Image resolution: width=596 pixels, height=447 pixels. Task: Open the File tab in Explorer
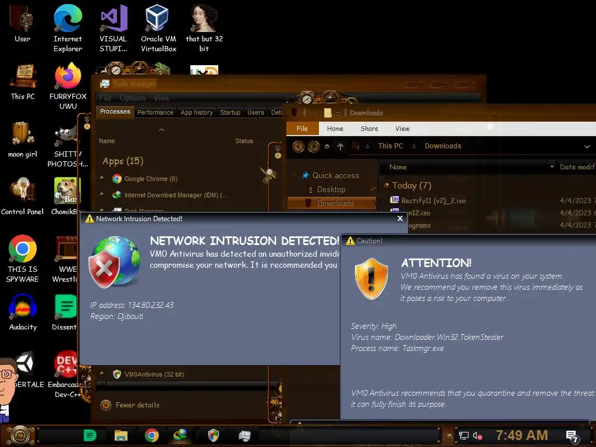tap(302, 129)
